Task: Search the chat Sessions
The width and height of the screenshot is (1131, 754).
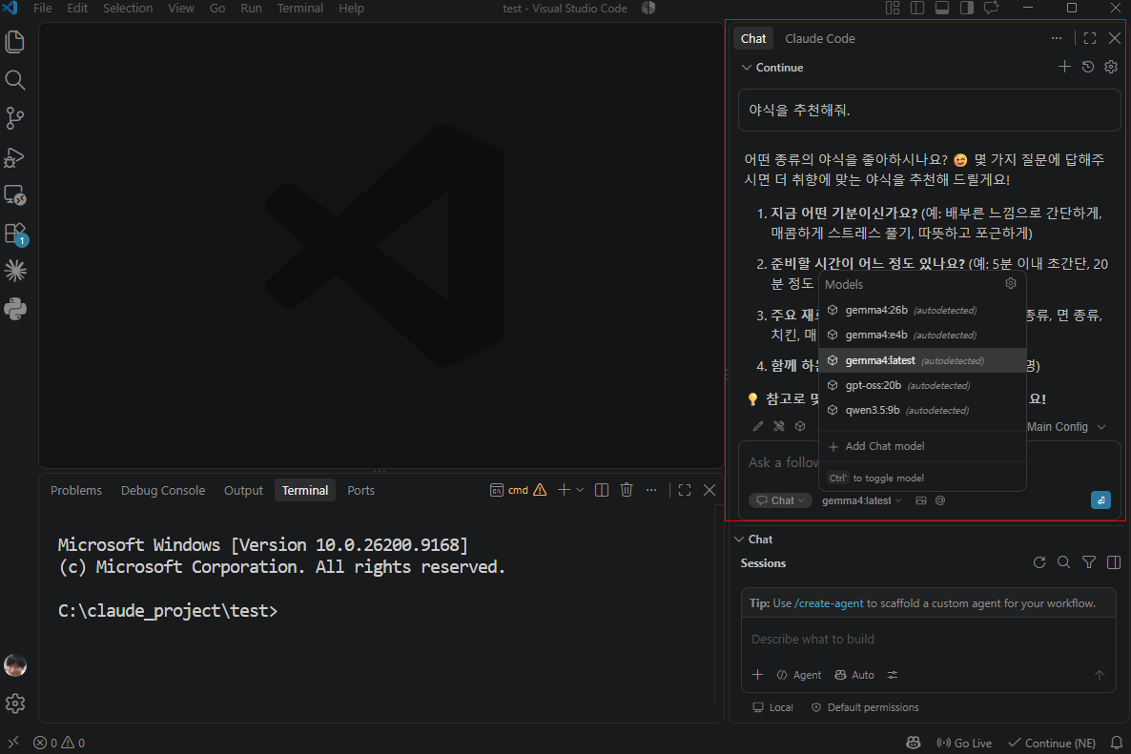Action: (1064, 562)
